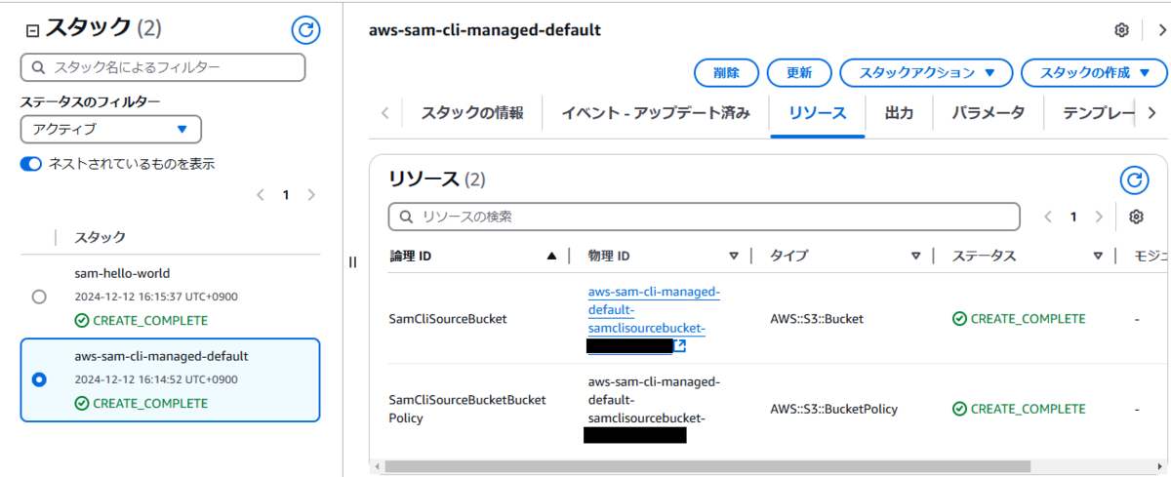Open stack detail settings gear icon
The image size is (1171, 477).
tap(1121, 30)
